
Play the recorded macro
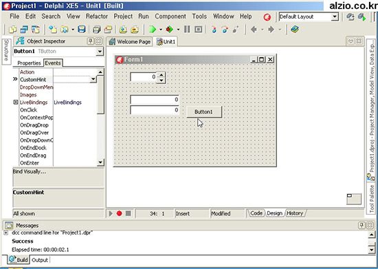tap(111, 213)
